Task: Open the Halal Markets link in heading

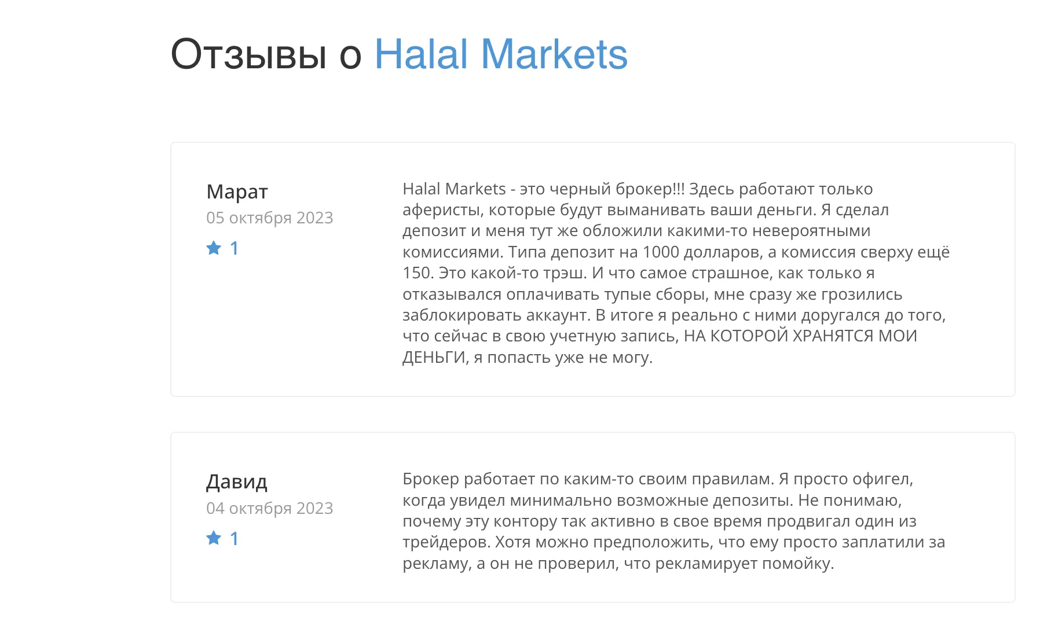Action: pos(501,54)
